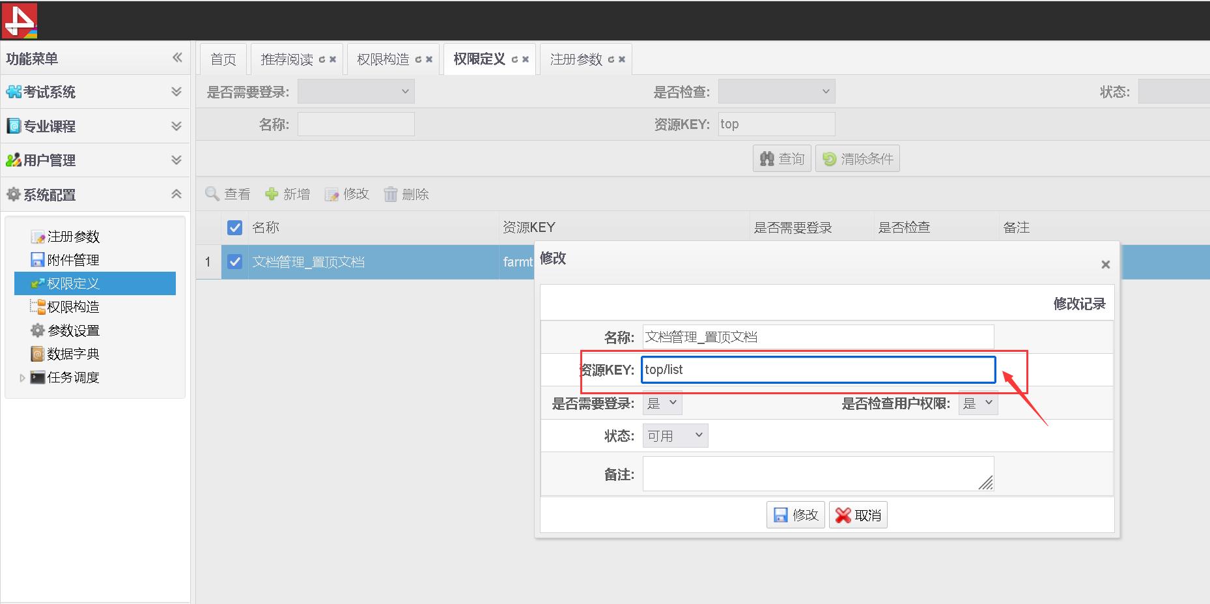Click the 删除 toolbar button
Viewport: 1210px width, 604px height.
point(406,194)
